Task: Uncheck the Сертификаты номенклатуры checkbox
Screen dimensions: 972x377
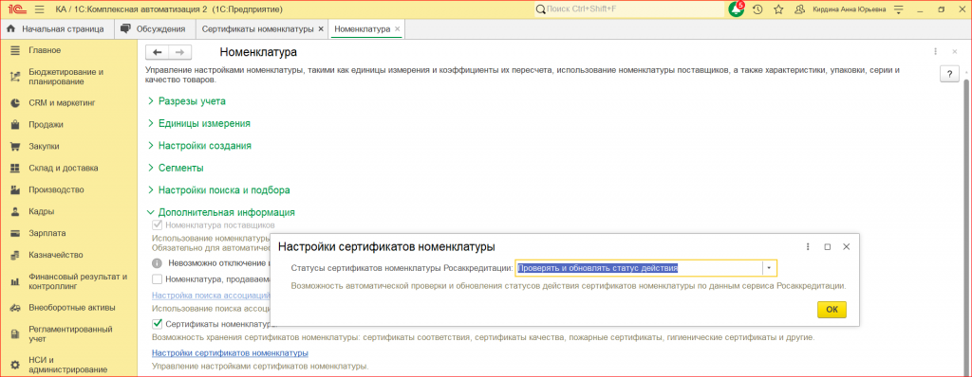Action: (x=158, y=323)
